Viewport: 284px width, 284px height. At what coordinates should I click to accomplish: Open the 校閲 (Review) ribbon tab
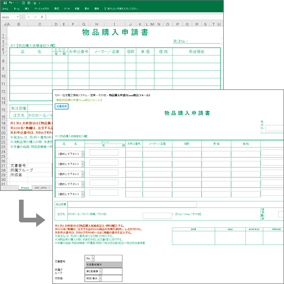click(77, 9)
